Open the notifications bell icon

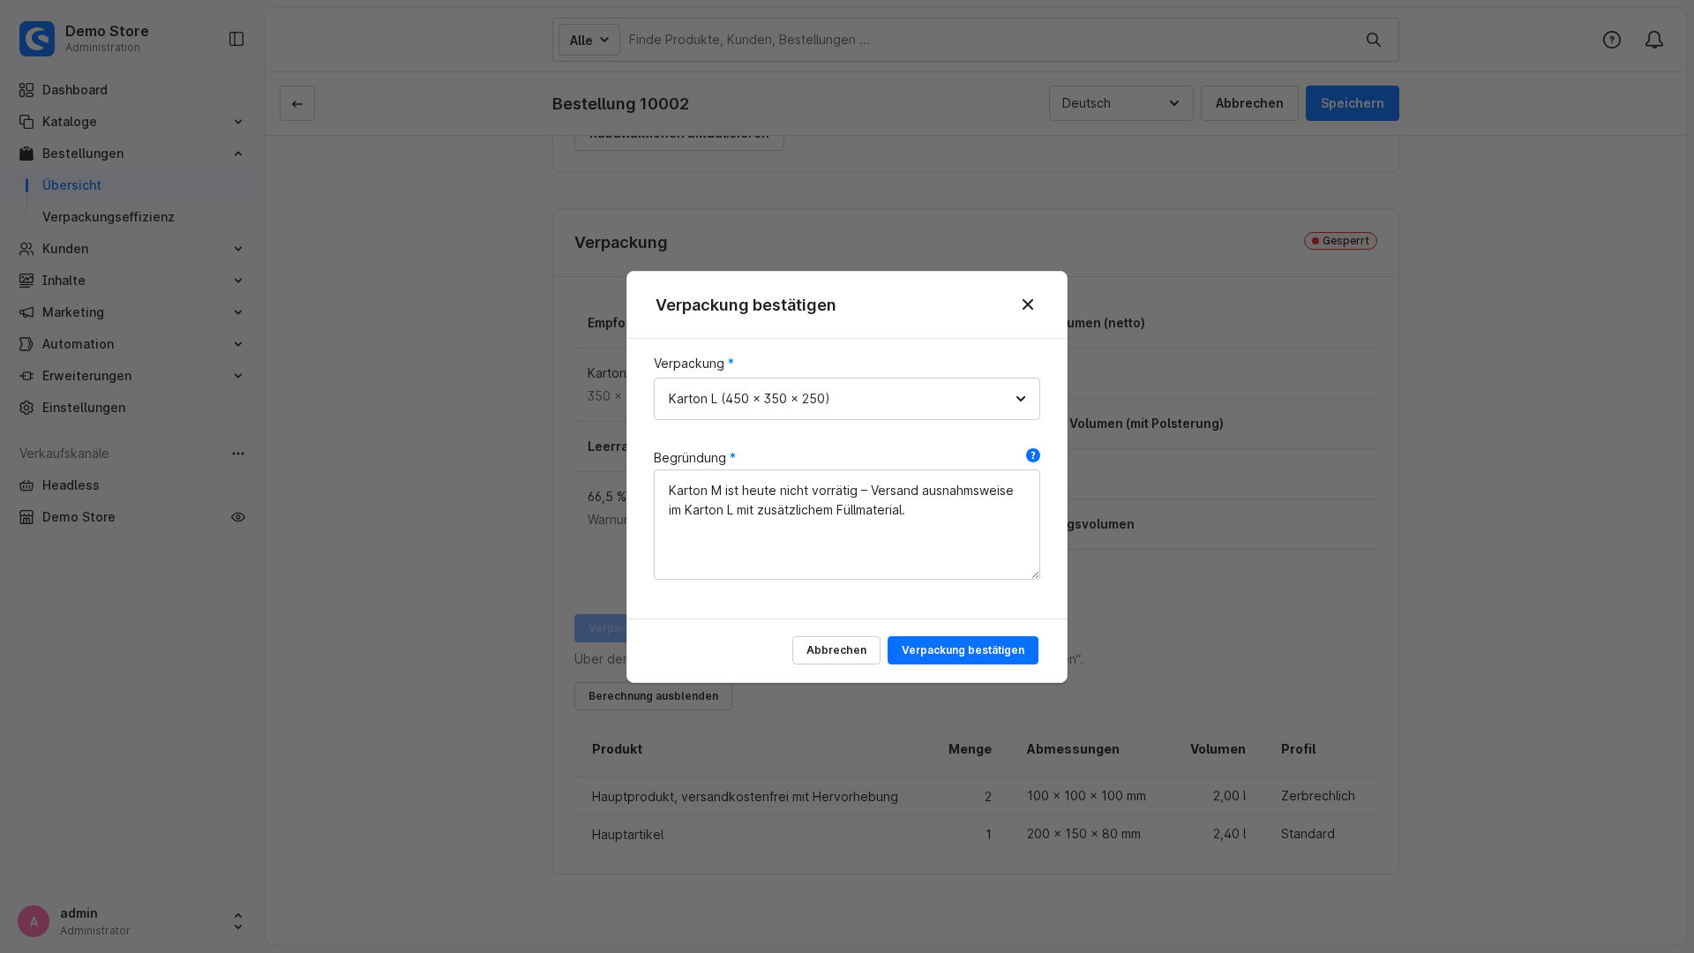tap(1654, 40)
